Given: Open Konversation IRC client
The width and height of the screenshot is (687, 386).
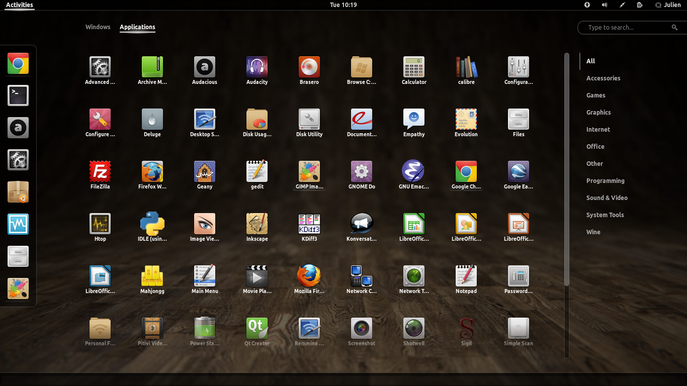Looking at the screenshot, I should (362, 227).
